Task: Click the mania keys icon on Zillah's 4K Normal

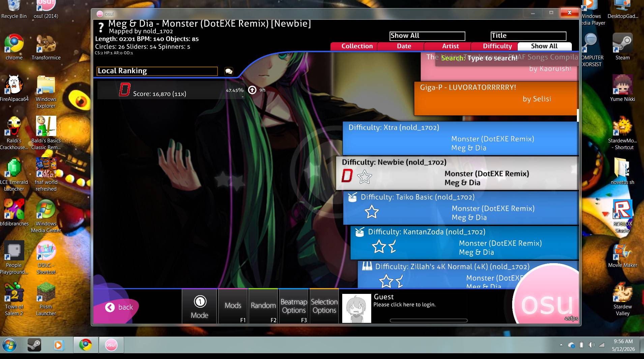Action: pos(367,266)
